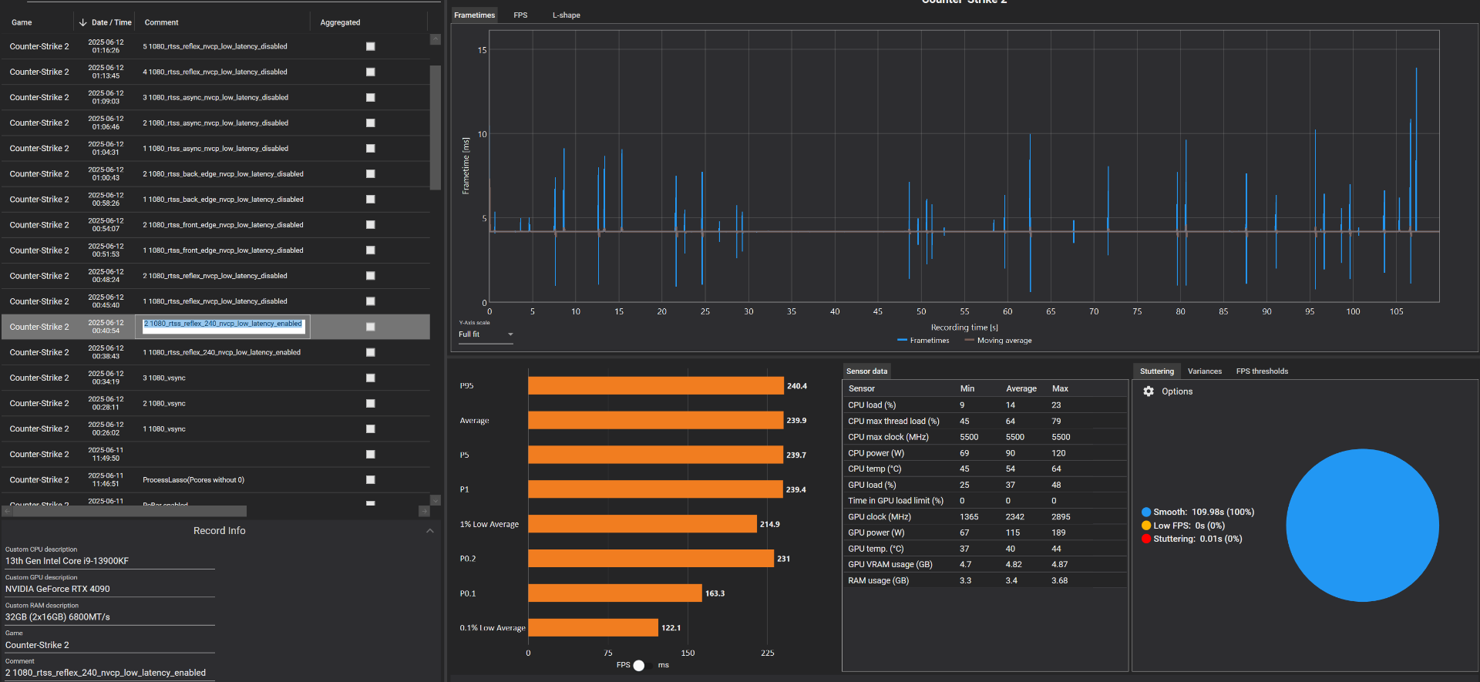Check Aggregated box for ProcessLasso row
Viewport: 1480px width, 682px height.
point(370,479)
